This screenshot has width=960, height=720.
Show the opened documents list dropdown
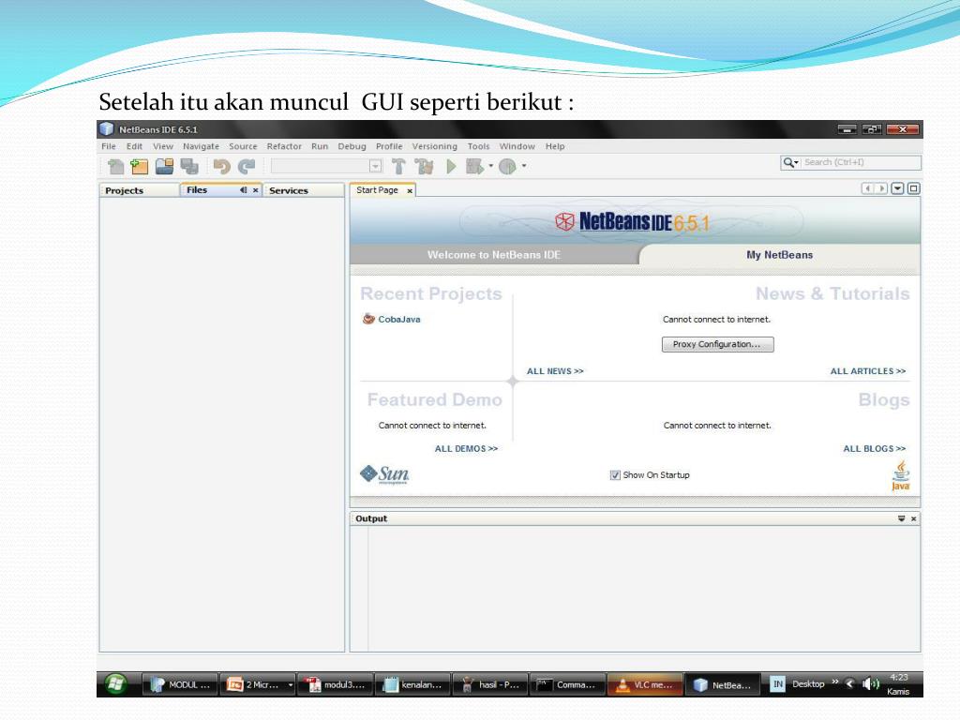(x=897, y=188)
